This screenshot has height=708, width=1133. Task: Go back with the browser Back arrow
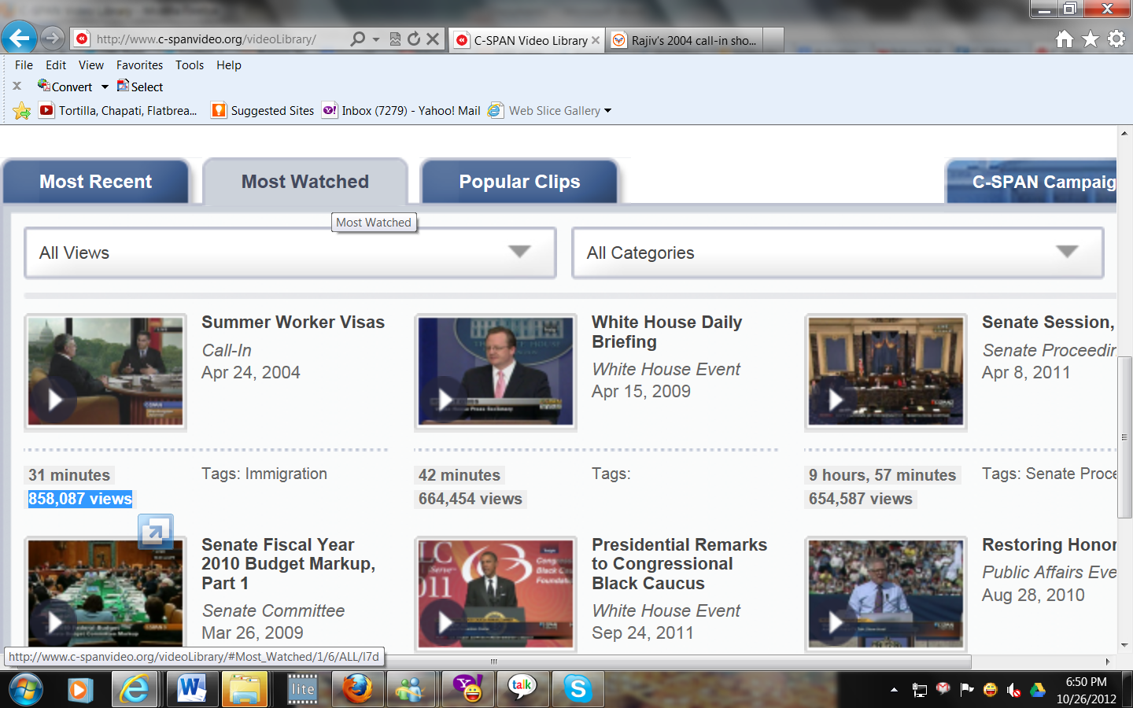19,38
